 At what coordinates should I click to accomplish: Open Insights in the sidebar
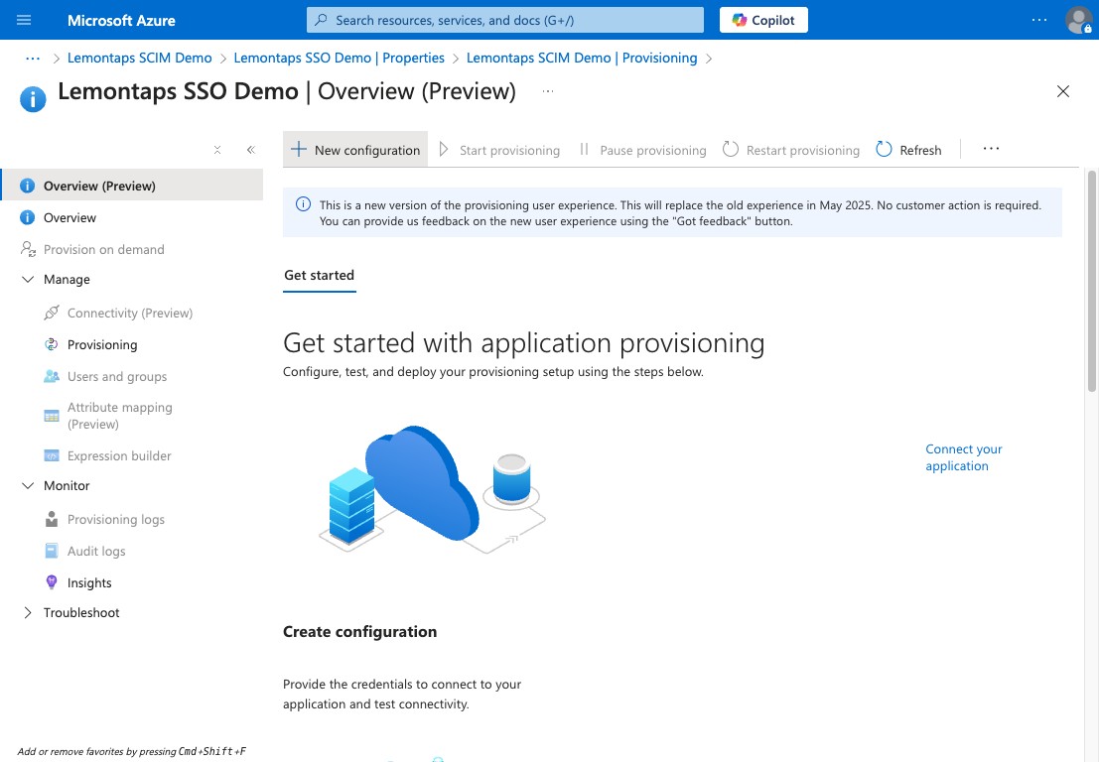89,582
